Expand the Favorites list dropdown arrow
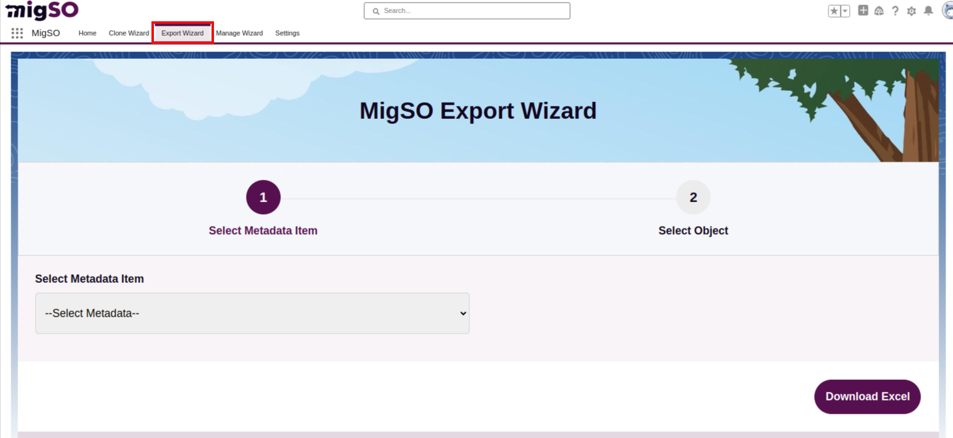 845,11
